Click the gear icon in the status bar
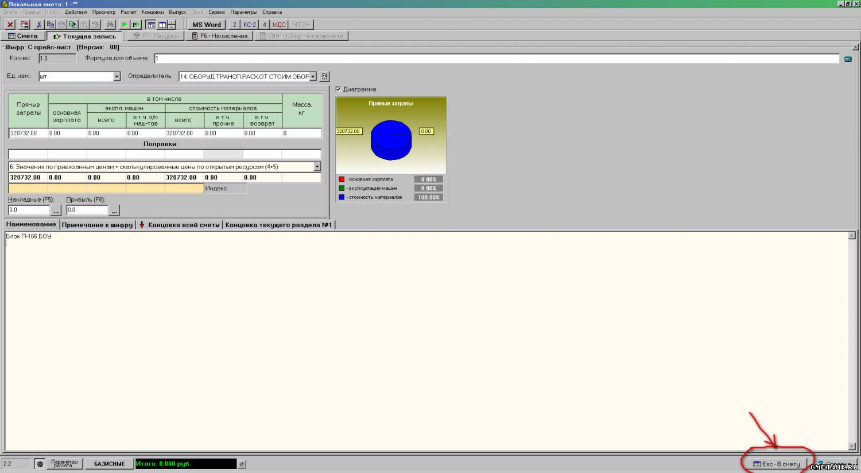This screenshot has height=473, width=861. [x=40, y=464]
